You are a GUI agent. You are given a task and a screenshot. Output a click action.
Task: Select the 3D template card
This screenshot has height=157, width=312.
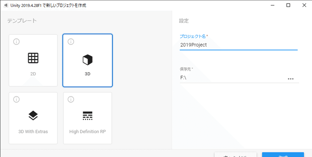point(87,61)
